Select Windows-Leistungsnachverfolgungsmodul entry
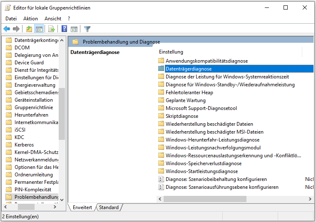Image resolution: width=316 pixels, height=222 pixels. point(213,147)
